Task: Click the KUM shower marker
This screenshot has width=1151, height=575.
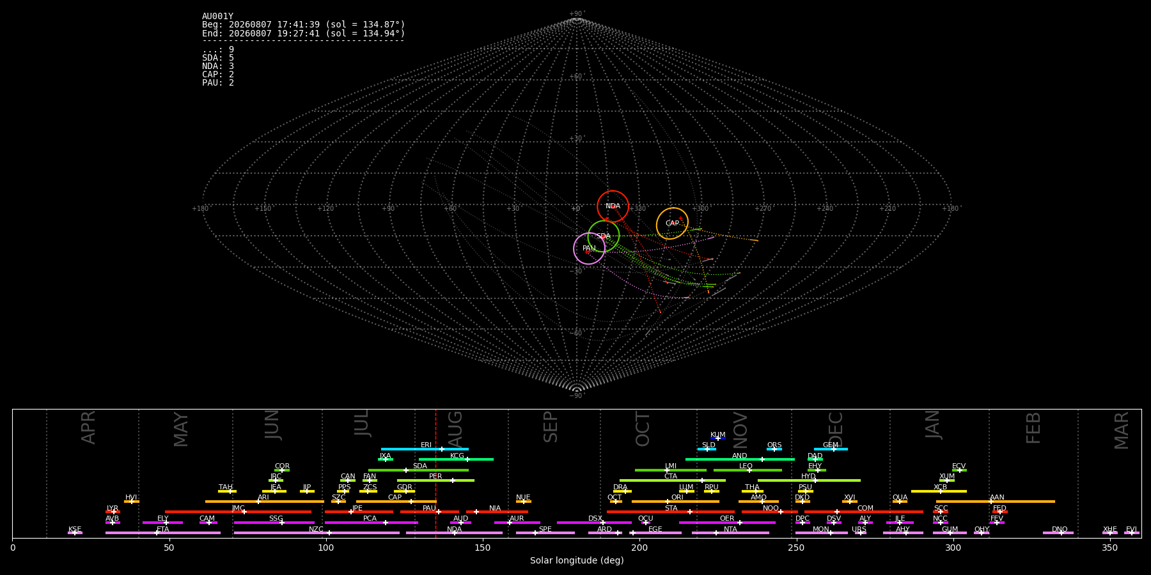Action: point(718,438)
